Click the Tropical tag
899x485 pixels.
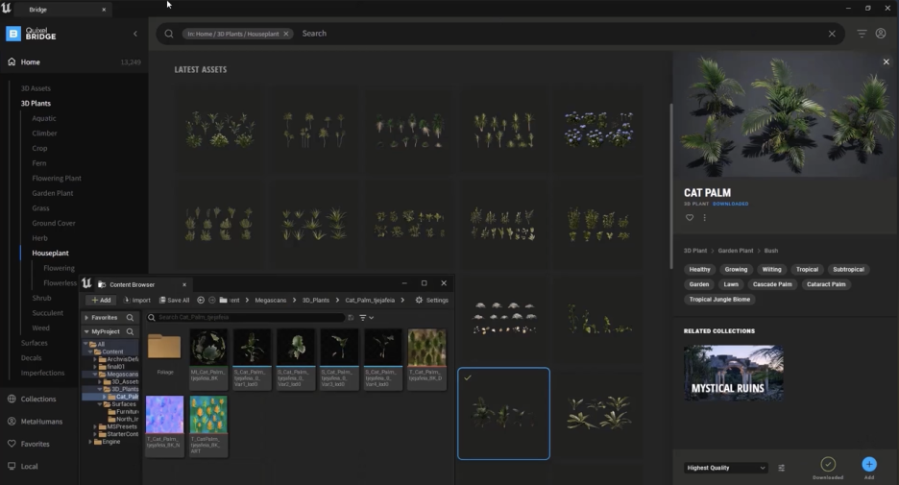pyautogui.click(x=807, y=270)
